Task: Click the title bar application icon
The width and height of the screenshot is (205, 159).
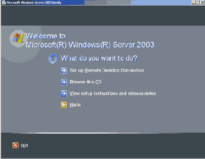Action: [x=4, y=2]
